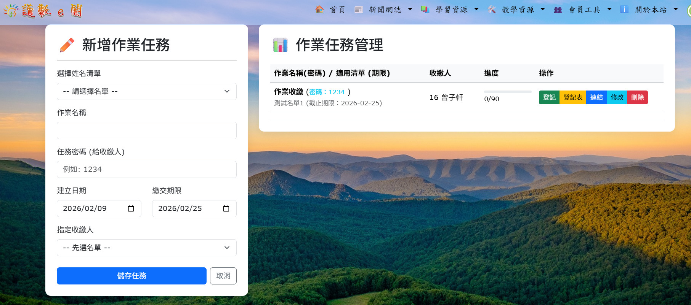Click the site logo in the header
The height and width of the screenshot is (305, 691).
pyautogui.click(x=43, y=11)
